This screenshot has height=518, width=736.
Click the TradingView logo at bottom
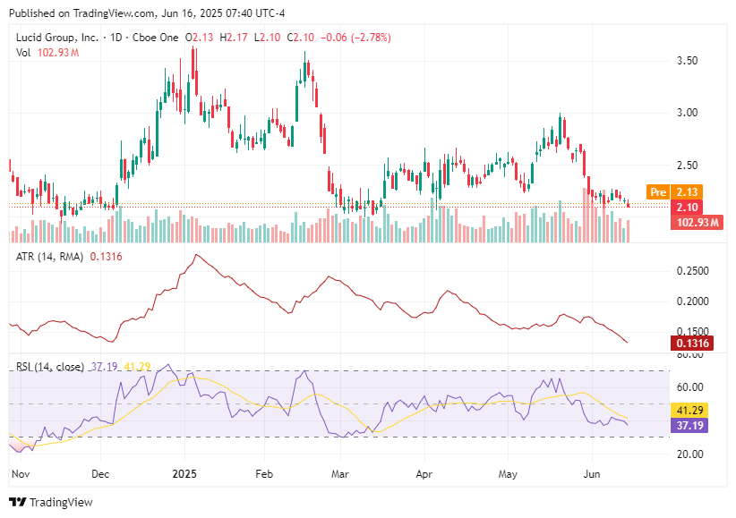click(x=51, y=503)
